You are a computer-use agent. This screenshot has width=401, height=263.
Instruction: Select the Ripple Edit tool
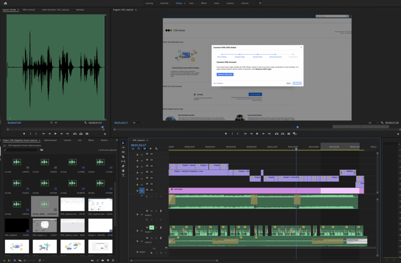[x=123, y=152]
